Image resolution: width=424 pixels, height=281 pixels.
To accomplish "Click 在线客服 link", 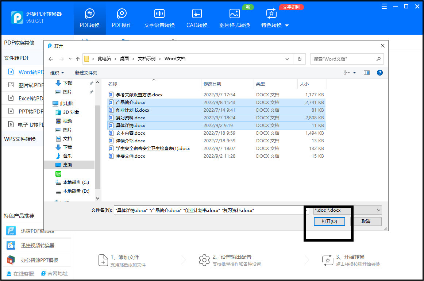I will (x=20, y=274).
